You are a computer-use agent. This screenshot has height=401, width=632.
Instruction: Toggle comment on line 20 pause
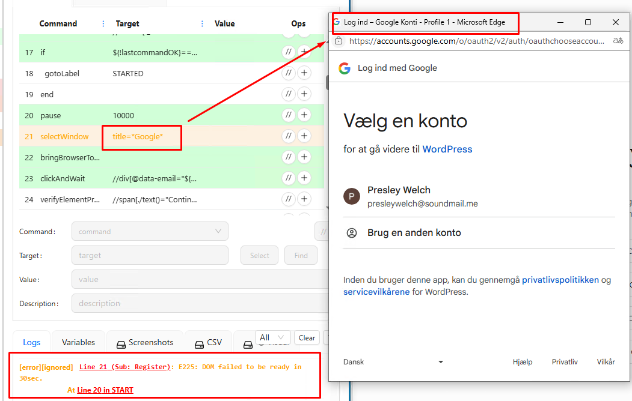tap(289, 115)
